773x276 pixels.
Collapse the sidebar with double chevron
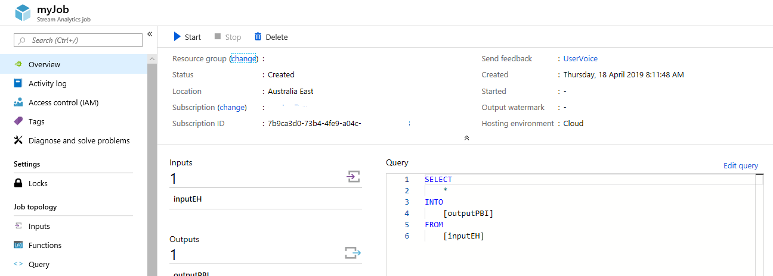tap(150, 34)
